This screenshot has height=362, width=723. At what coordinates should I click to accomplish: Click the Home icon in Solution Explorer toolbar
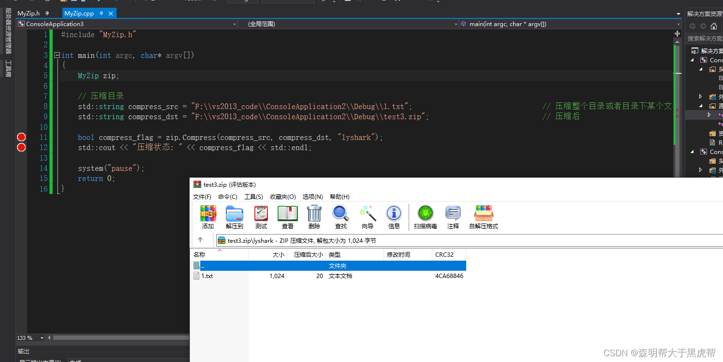tap(715, 26)
